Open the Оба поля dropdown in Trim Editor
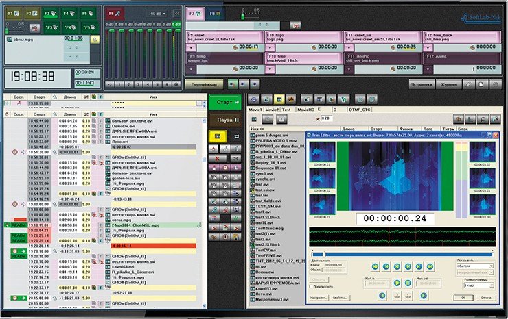508x319 pixels. [474, 266]
